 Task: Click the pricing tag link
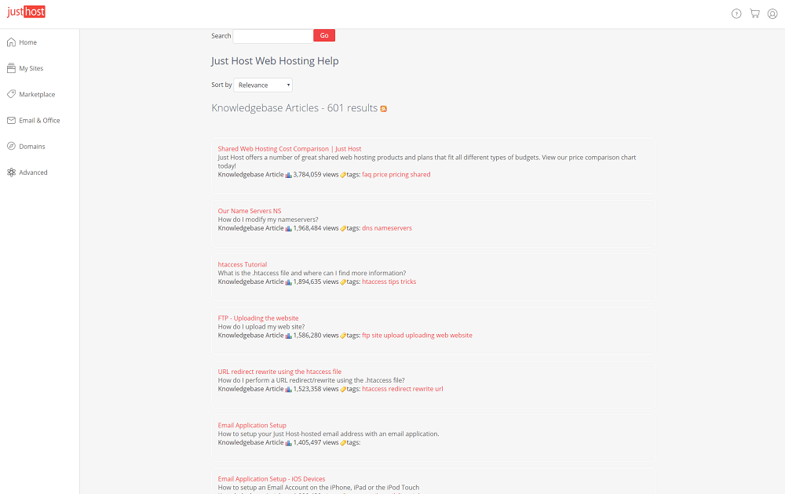[399, 175]
